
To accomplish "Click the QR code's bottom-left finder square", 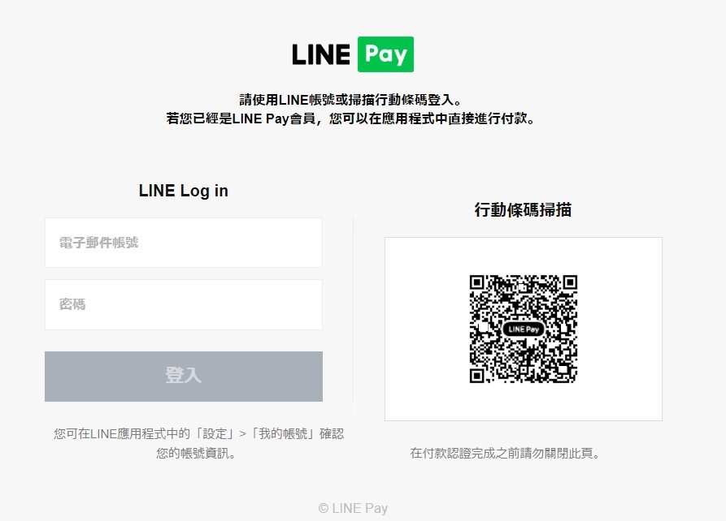I will tap(477, 376).
